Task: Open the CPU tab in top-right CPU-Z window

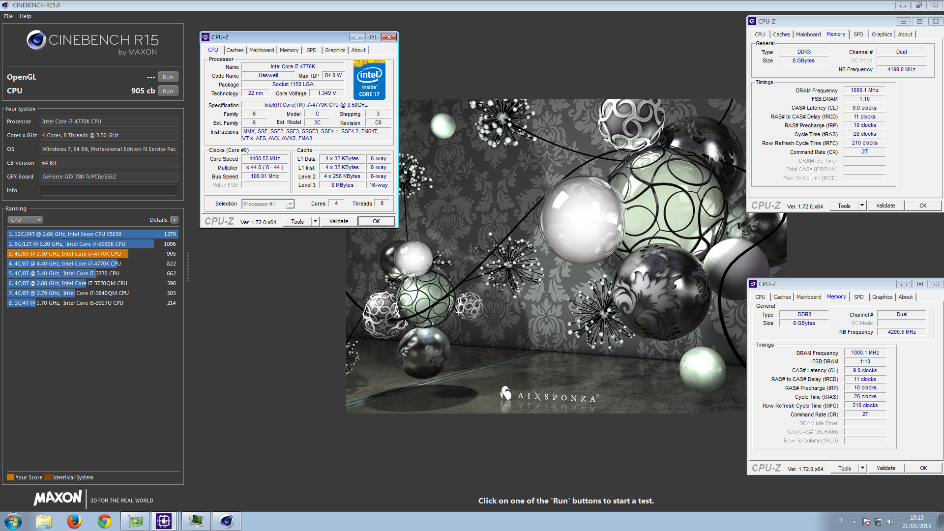Action: point(760,34)
